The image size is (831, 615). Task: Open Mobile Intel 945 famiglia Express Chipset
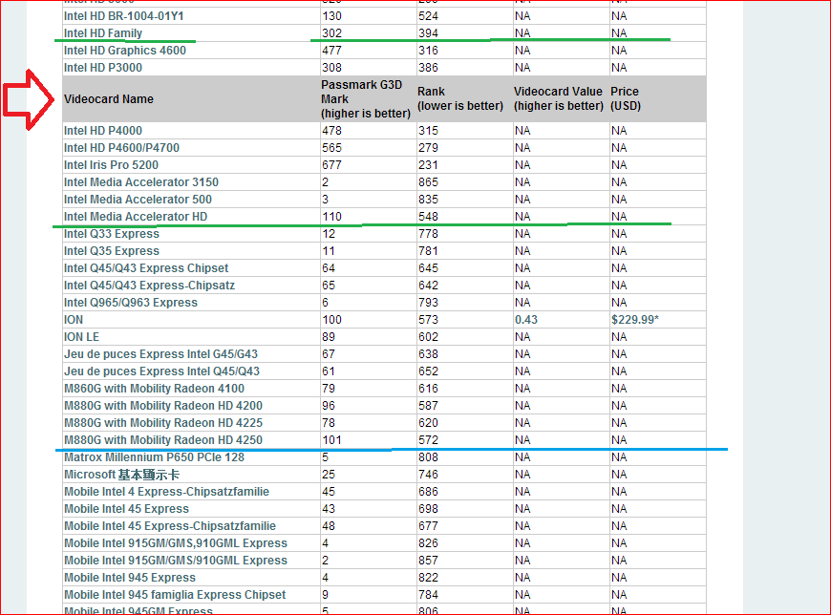175,595
